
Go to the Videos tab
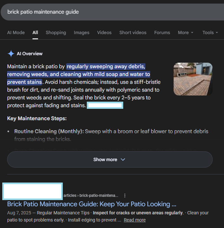(x=104, y=32)
